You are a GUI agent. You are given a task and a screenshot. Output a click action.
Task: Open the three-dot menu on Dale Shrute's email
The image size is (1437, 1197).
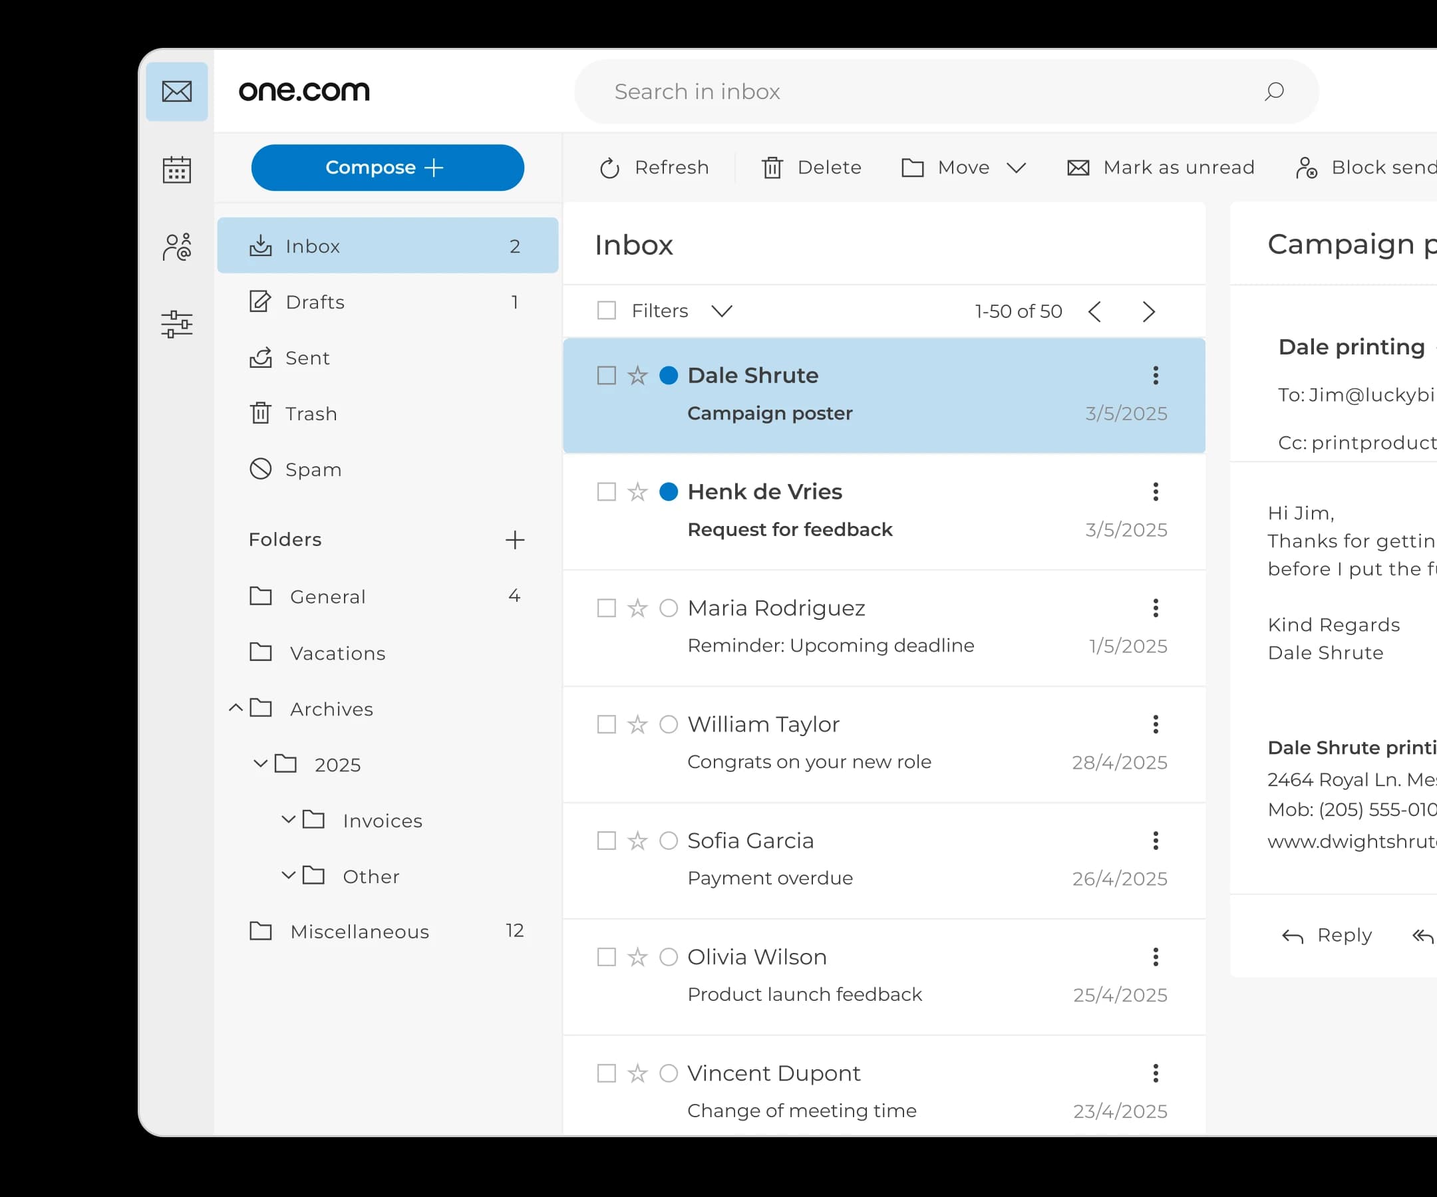[1155, 376]
